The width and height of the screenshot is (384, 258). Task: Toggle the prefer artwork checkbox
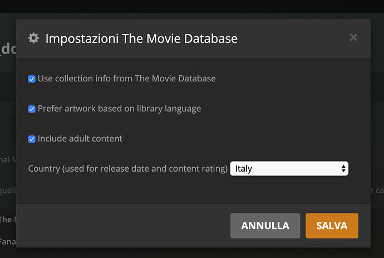tap(32, 109)
